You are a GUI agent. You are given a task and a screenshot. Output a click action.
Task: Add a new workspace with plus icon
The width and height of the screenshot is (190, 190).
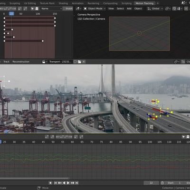click(x=158, y=3)
